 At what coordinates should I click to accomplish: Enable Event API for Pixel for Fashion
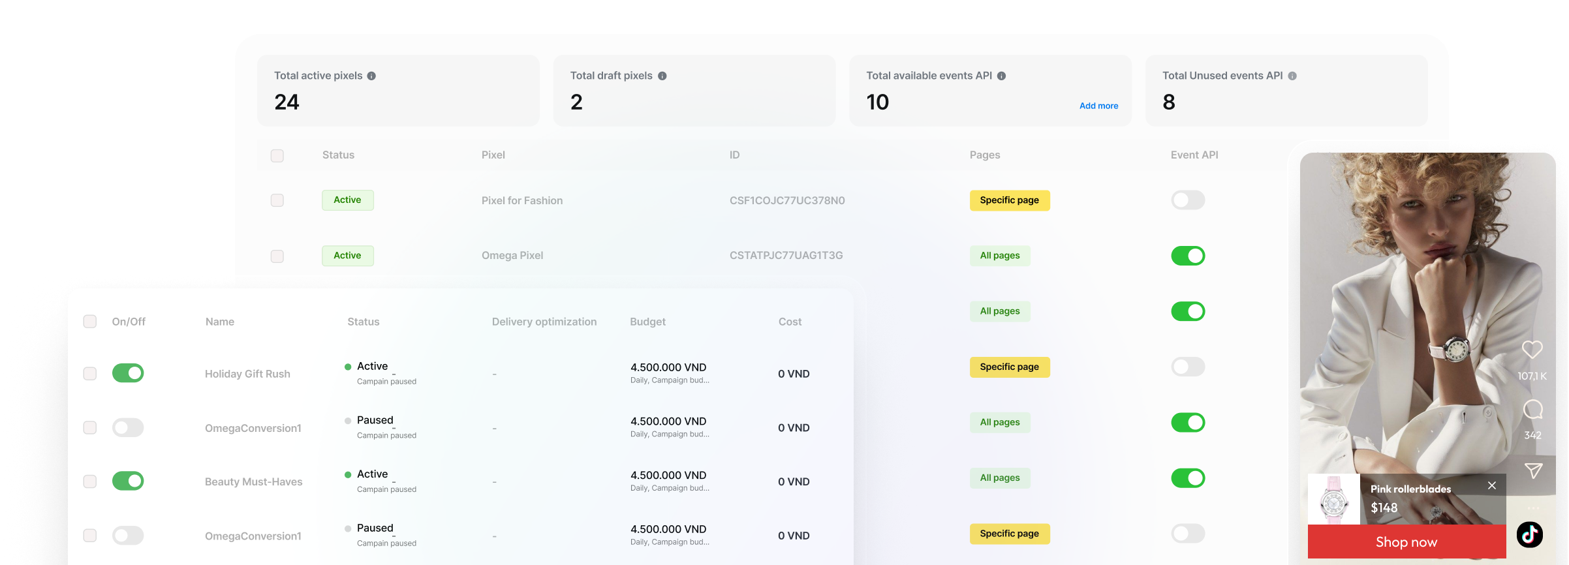[x=1188, y=200]
